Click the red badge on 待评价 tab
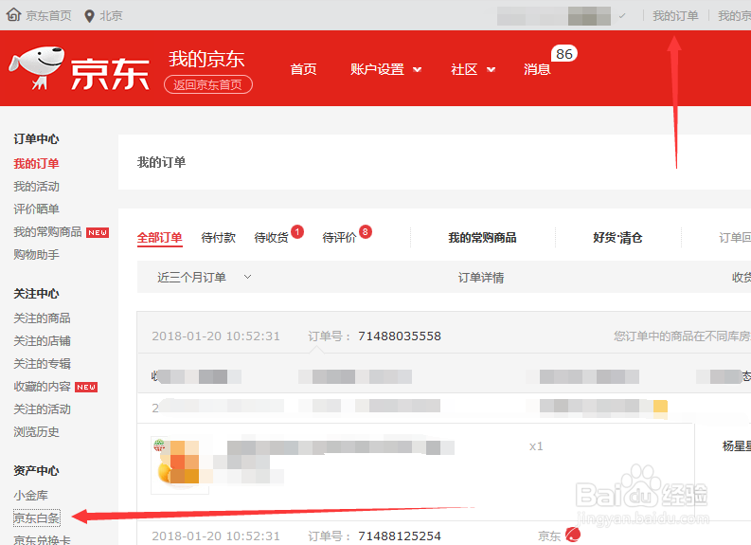751x545 pixels. tap(366, 232)
